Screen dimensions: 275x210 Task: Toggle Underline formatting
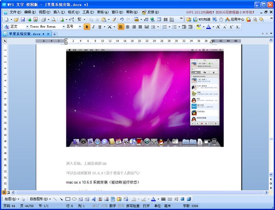click(100, 27)
